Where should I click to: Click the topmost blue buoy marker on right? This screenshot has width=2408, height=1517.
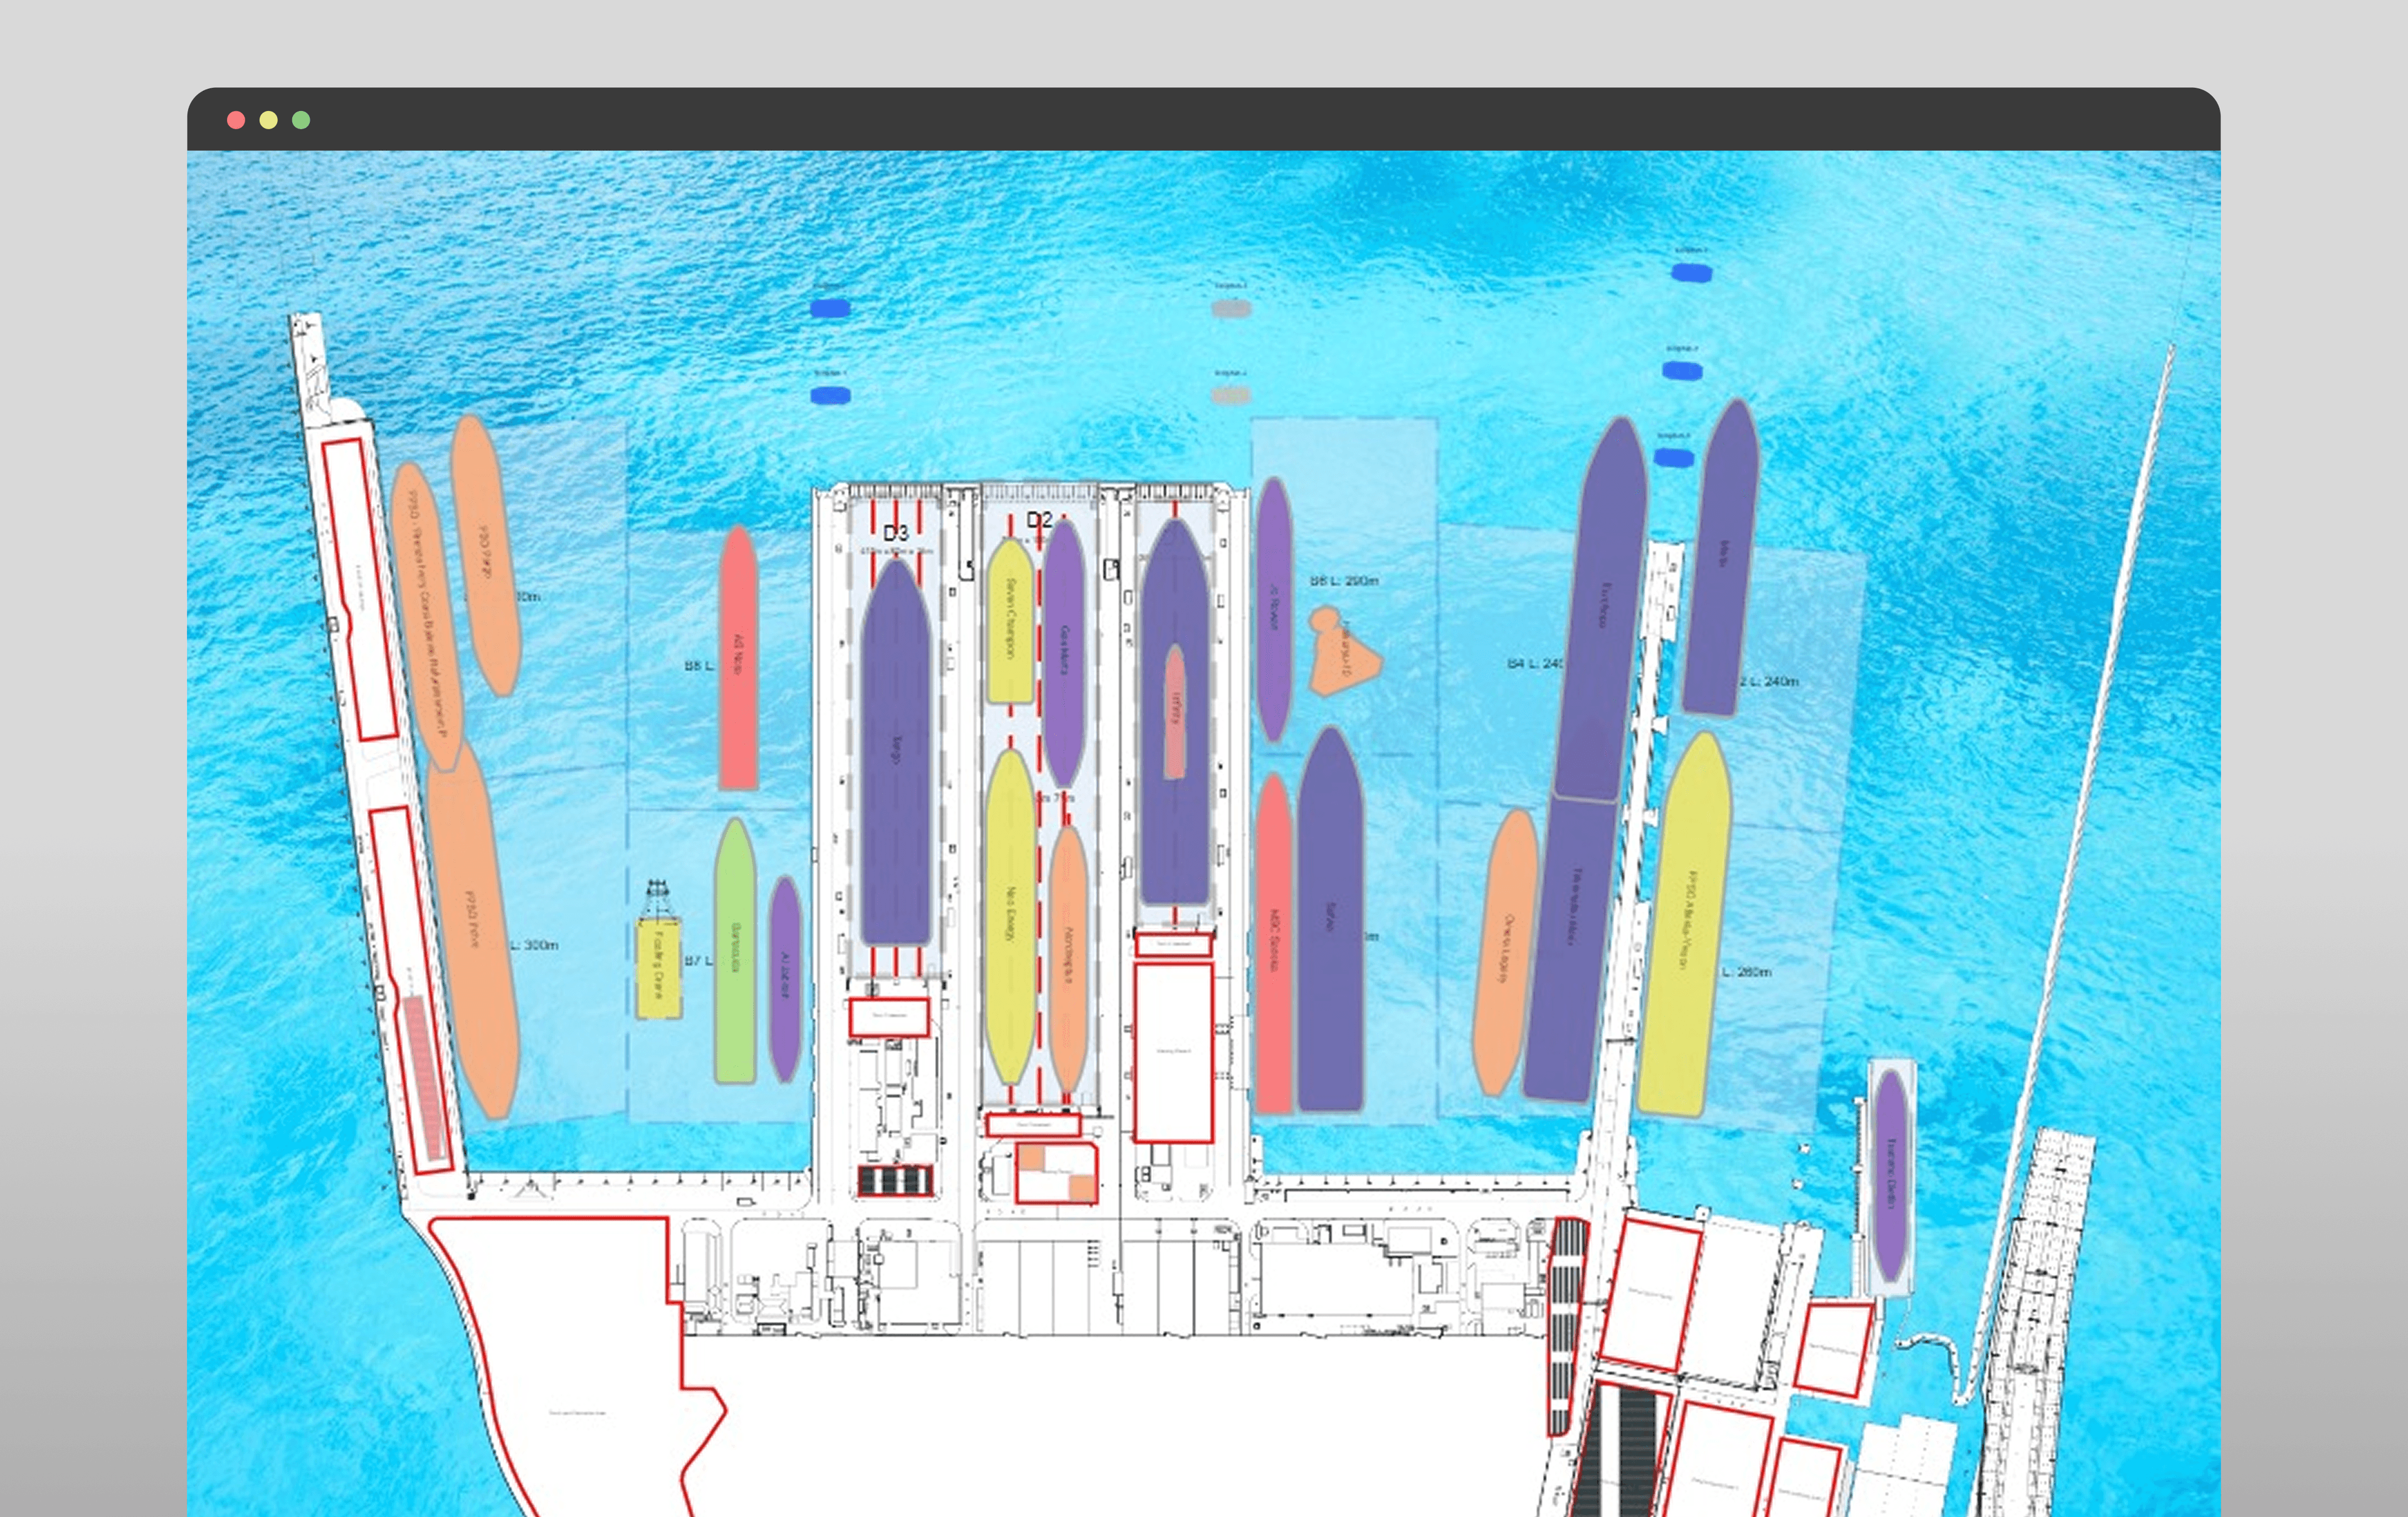pyautogui.click(x=1691, y=272)
